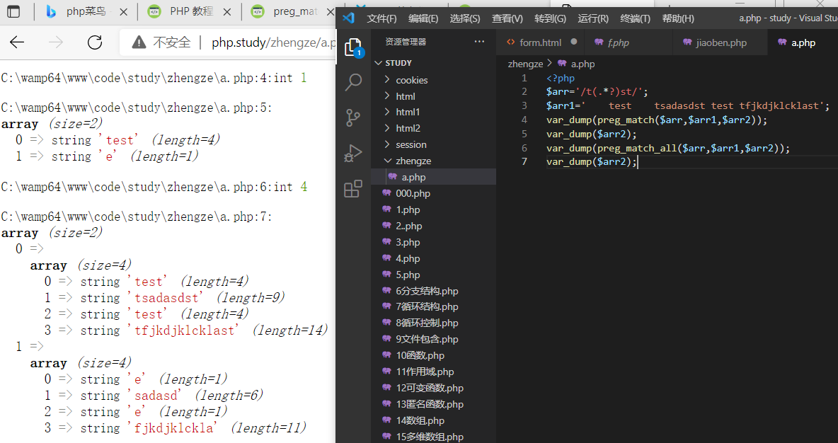This screenshot has height=443, width=838.
Task: Open 6分支结构.php file
Action: 433,291
